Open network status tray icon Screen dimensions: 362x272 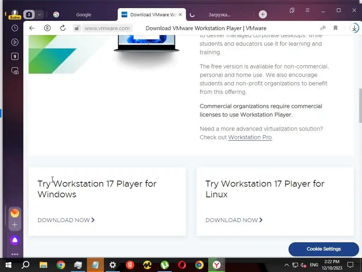click(x=295, y=265)
